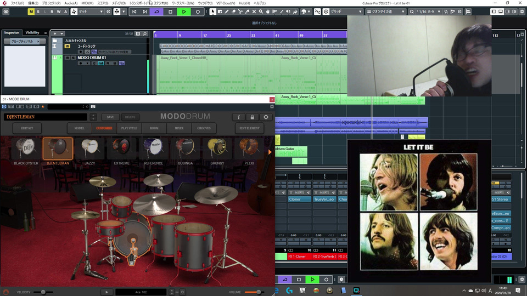527x296 pixels.
Task: Open MODO DRUM info icon
Action: 239,117
